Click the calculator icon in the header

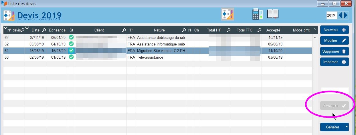(257, 14)
